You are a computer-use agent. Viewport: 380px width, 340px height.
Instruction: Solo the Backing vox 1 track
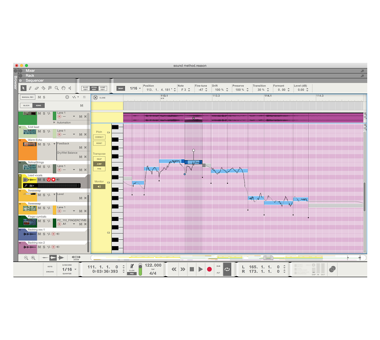point(44,234)
